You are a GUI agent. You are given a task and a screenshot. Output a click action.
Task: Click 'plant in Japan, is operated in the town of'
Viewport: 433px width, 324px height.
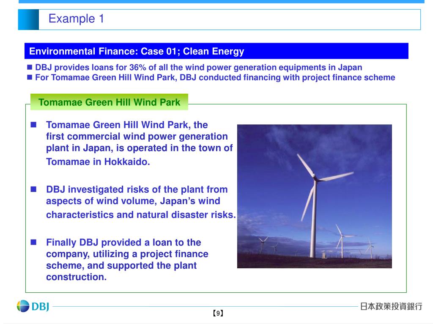click(x=139, y=148)
